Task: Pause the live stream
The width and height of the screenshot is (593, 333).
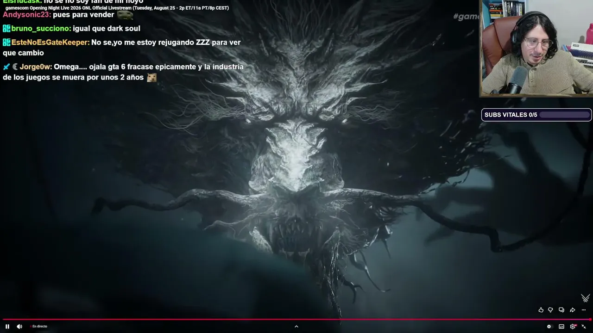Action: pyautogui.click(x=7, y=327)
